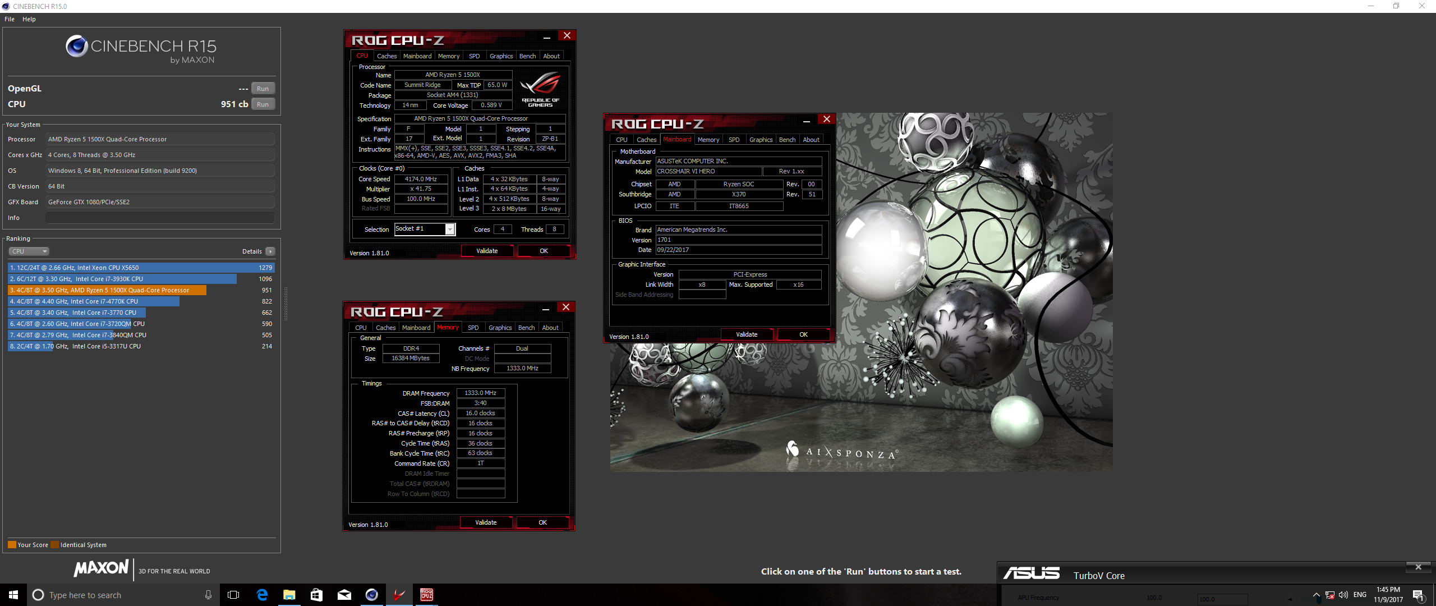This screenshot has height=606, width=1436.
Task: Click the Cinebench R15 logo sphere
Action: click(x=77, y=46)
